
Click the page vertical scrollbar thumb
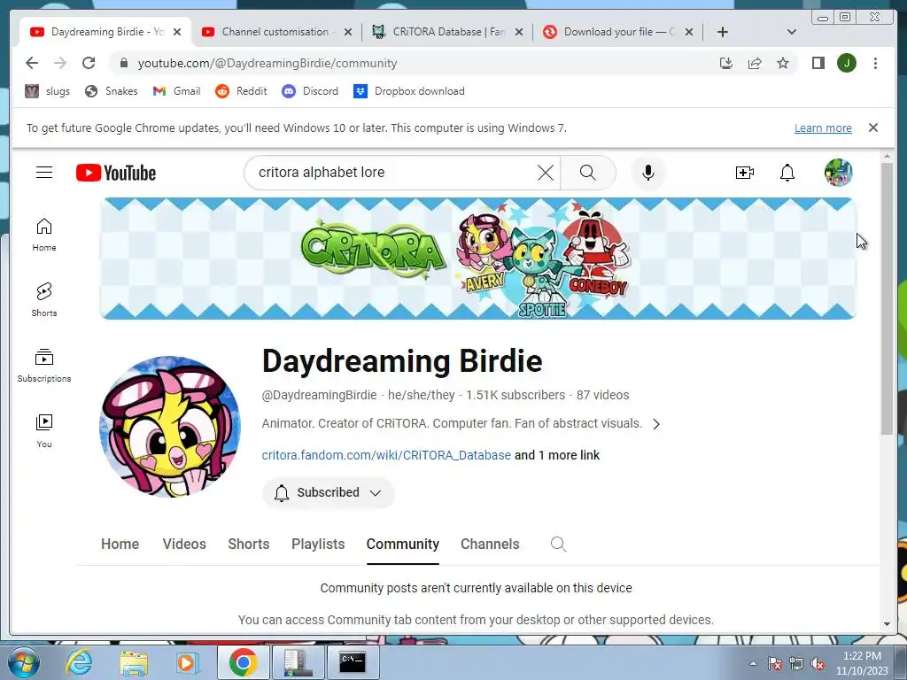tap(887, 298)
